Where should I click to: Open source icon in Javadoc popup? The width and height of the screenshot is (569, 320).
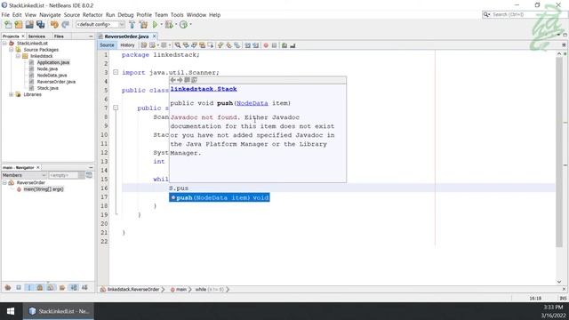click(x=195, y=80)
